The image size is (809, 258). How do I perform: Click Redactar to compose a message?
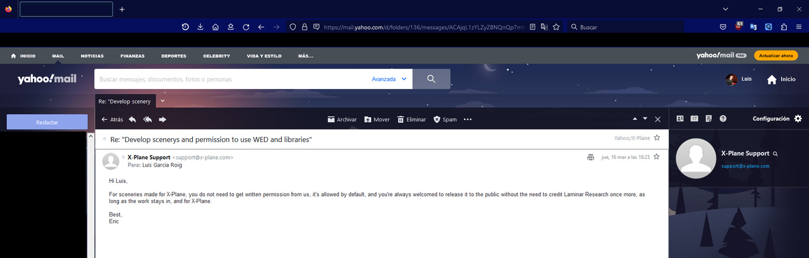[47, 122]
